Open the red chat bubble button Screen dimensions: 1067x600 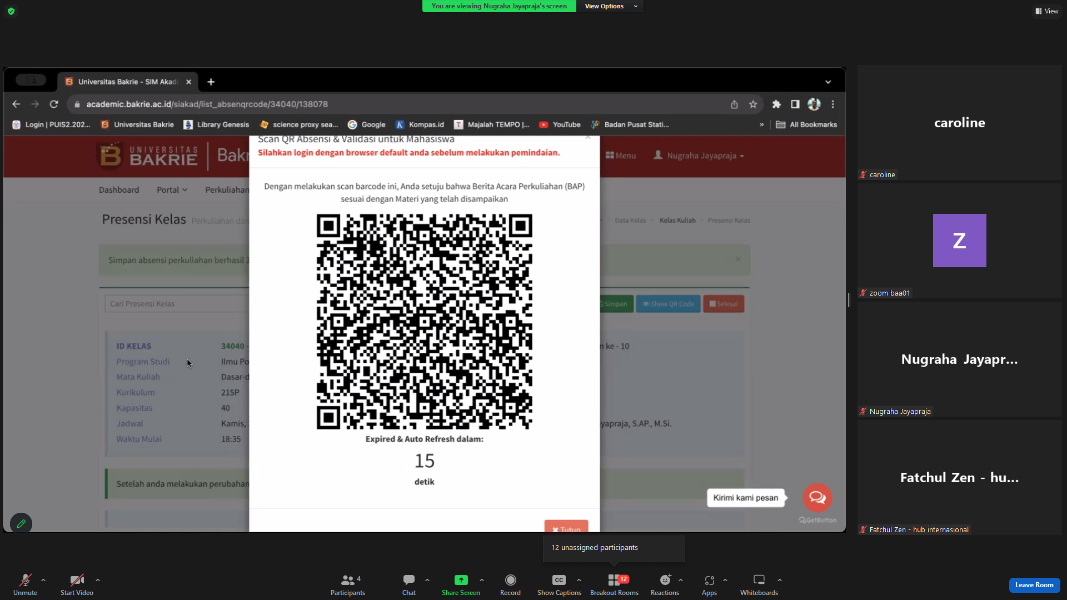click(x=817, y=498)
